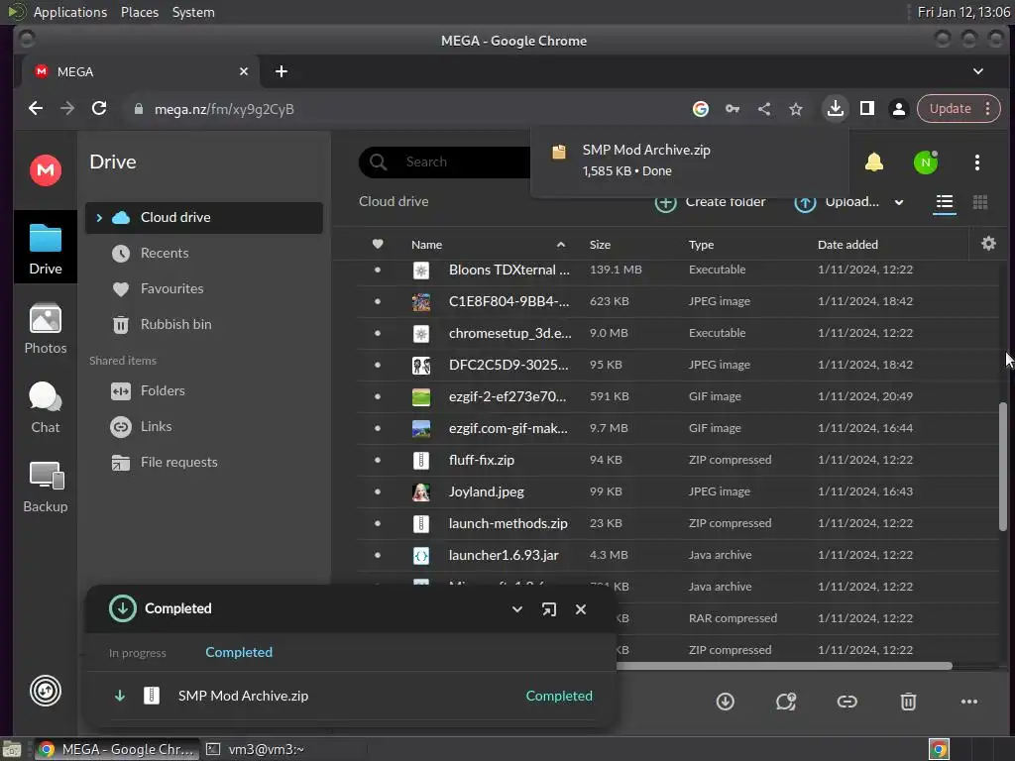This screenshot has height=761, width=1015.
Task: Click the sync status circular icon
Action: tap(46, 691)
